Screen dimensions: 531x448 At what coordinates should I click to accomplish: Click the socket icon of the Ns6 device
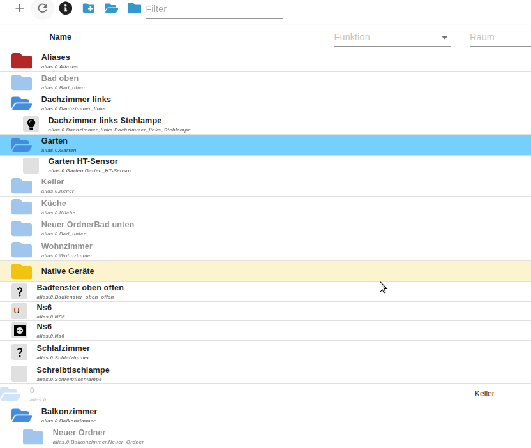[x=19, y=330]
